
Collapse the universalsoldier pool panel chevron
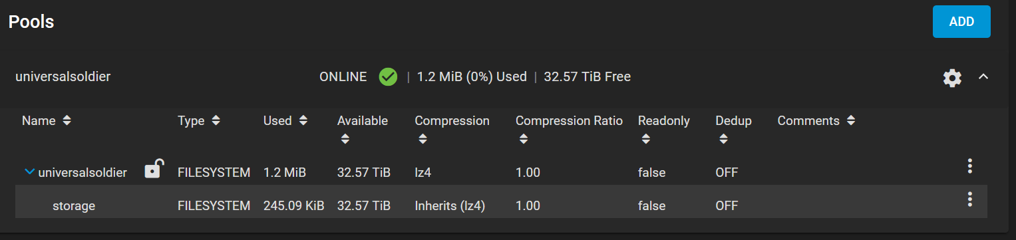point(983,77)
